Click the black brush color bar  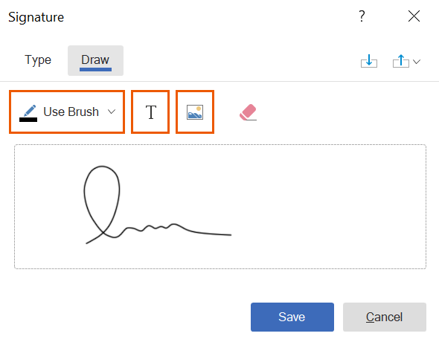coord(28,120)
